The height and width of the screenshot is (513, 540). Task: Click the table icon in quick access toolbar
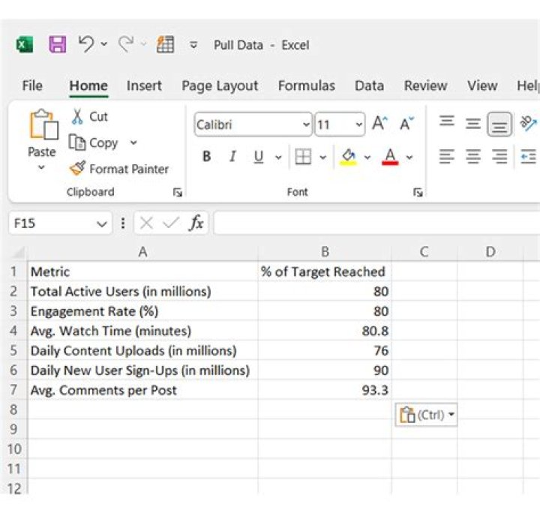pos(165,44)
